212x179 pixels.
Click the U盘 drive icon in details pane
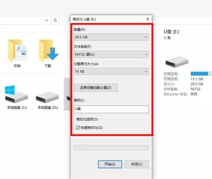[x=177, y=62]
